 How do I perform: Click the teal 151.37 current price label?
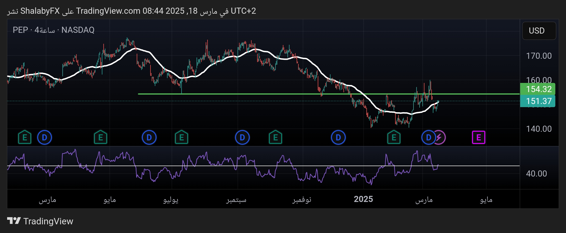coord(537,101)
